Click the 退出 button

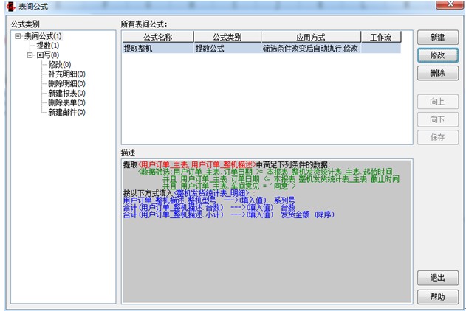[x=436, y=278]
